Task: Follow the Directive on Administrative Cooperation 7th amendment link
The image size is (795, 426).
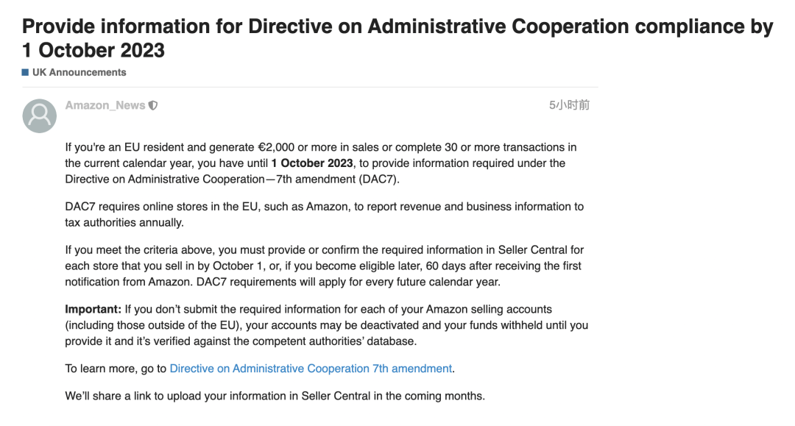Action: click(x=311, y=369)
